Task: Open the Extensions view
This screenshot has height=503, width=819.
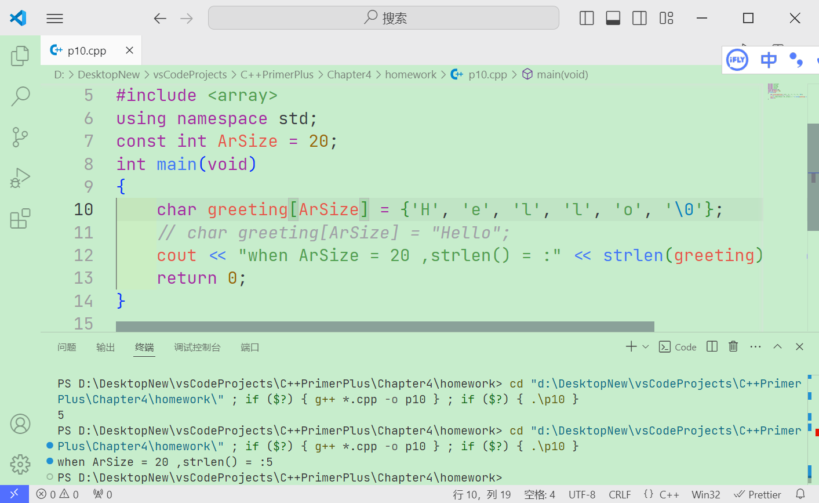Action: (x=20, y=219)
